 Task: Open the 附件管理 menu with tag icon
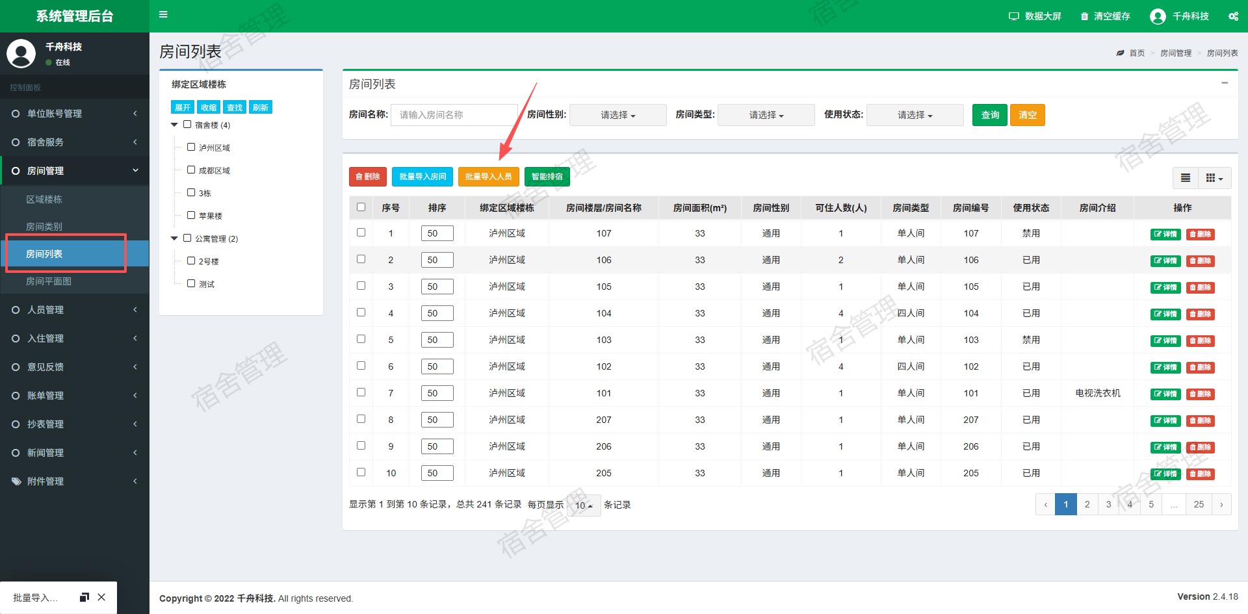(x=75, y=481)
